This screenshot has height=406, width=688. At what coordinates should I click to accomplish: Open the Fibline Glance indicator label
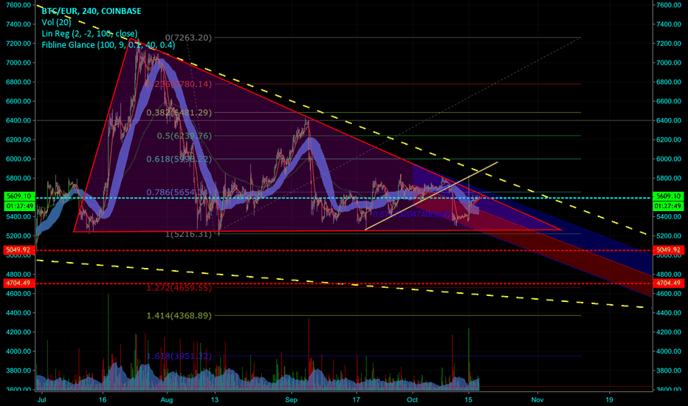[x=109, y=45]
